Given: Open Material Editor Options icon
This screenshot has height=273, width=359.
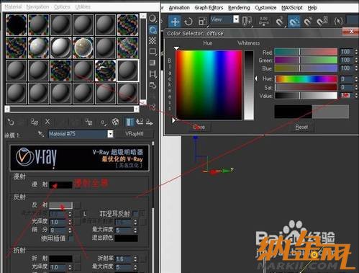Looking at the screenshot, I should [x=153, y=85].
